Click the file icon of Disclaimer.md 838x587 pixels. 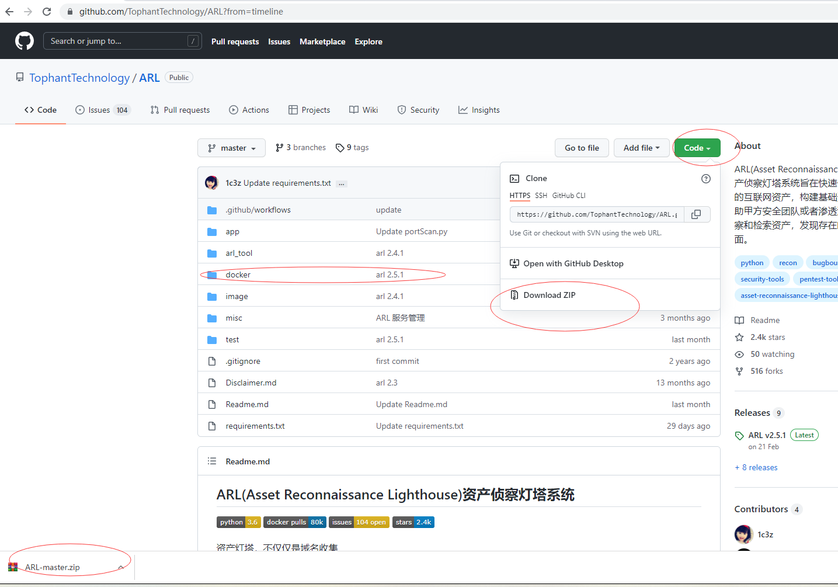click(x=212, y=383)
